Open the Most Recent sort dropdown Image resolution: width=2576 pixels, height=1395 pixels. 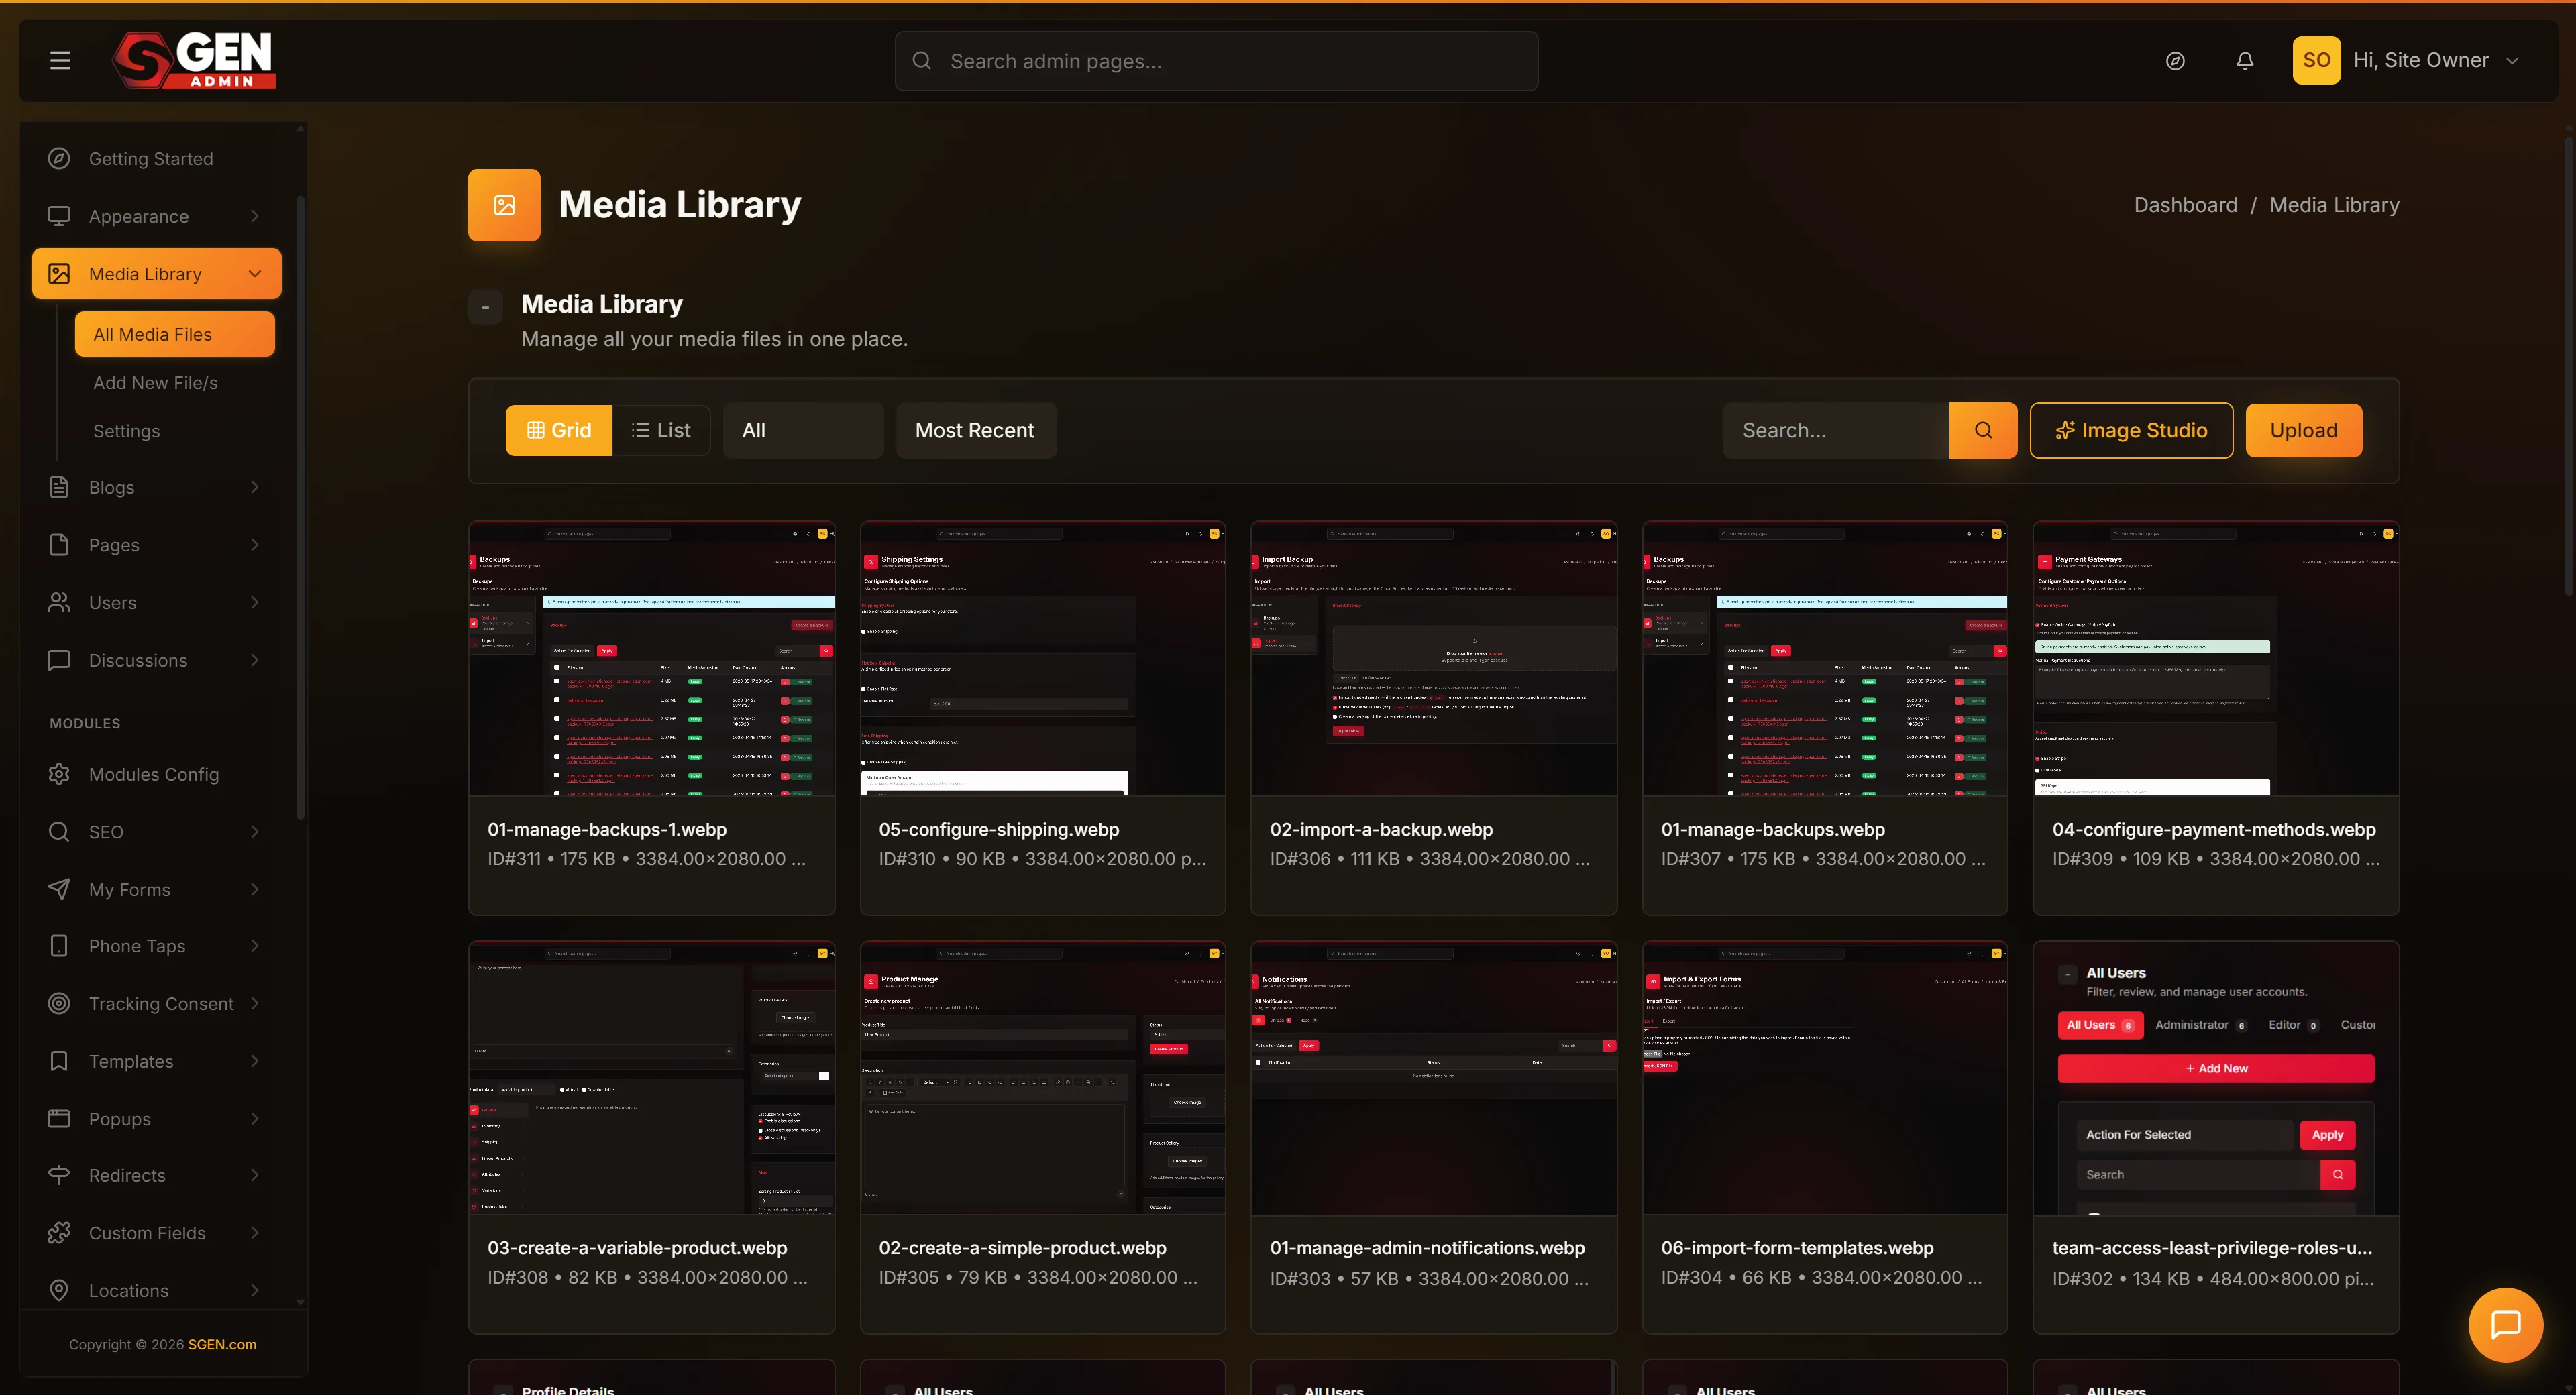[x=975, y=430]
